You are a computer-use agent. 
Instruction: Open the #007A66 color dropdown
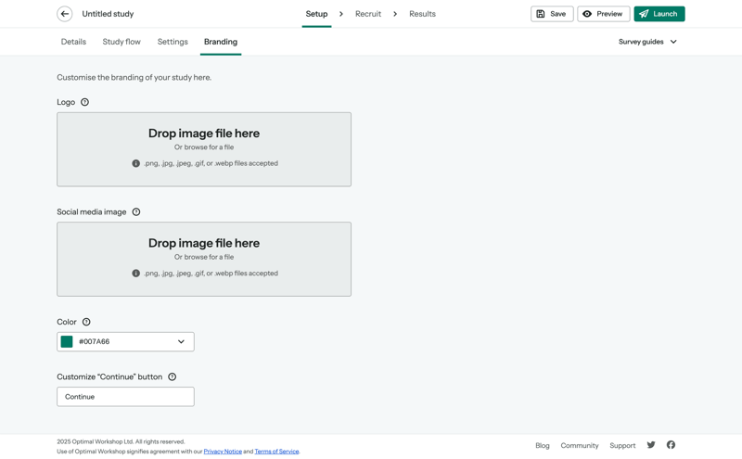(181, 341)
